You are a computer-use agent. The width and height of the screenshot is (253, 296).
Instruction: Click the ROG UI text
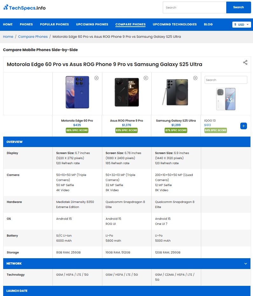pyautogui.click(x=111, y=224)
